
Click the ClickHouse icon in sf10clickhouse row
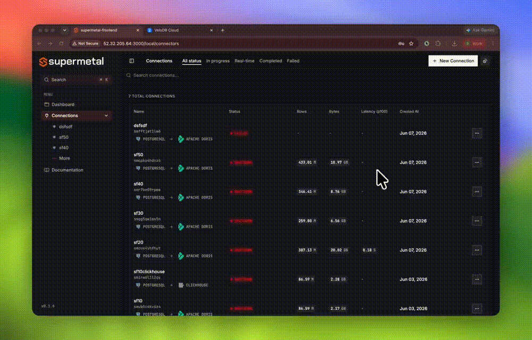click(181, 285)
